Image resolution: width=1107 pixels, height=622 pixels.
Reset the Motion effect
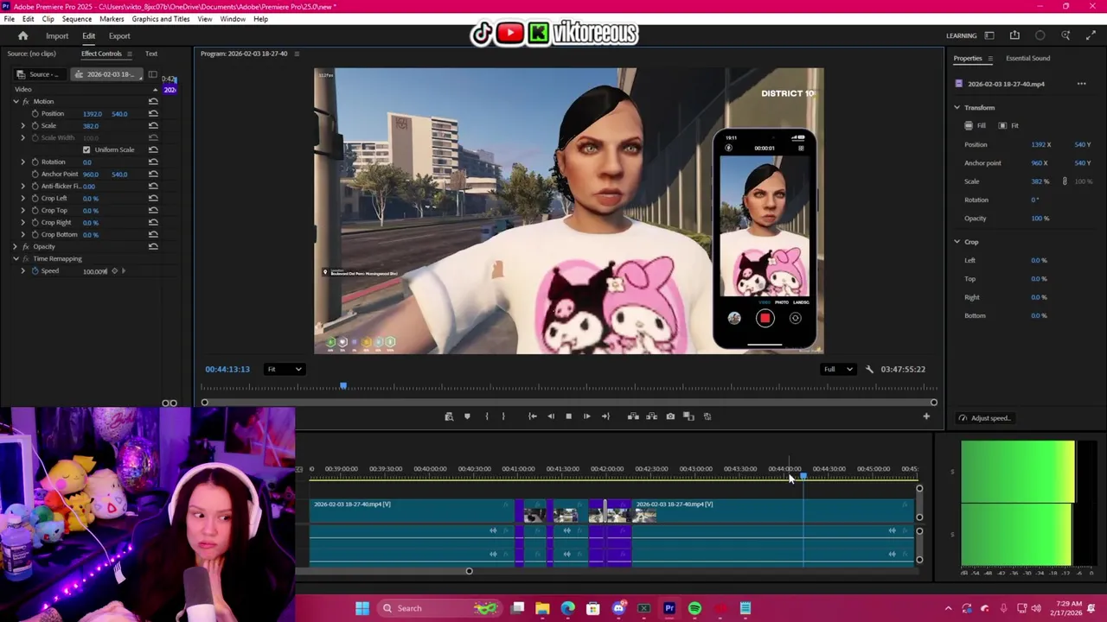pos(153,101)
